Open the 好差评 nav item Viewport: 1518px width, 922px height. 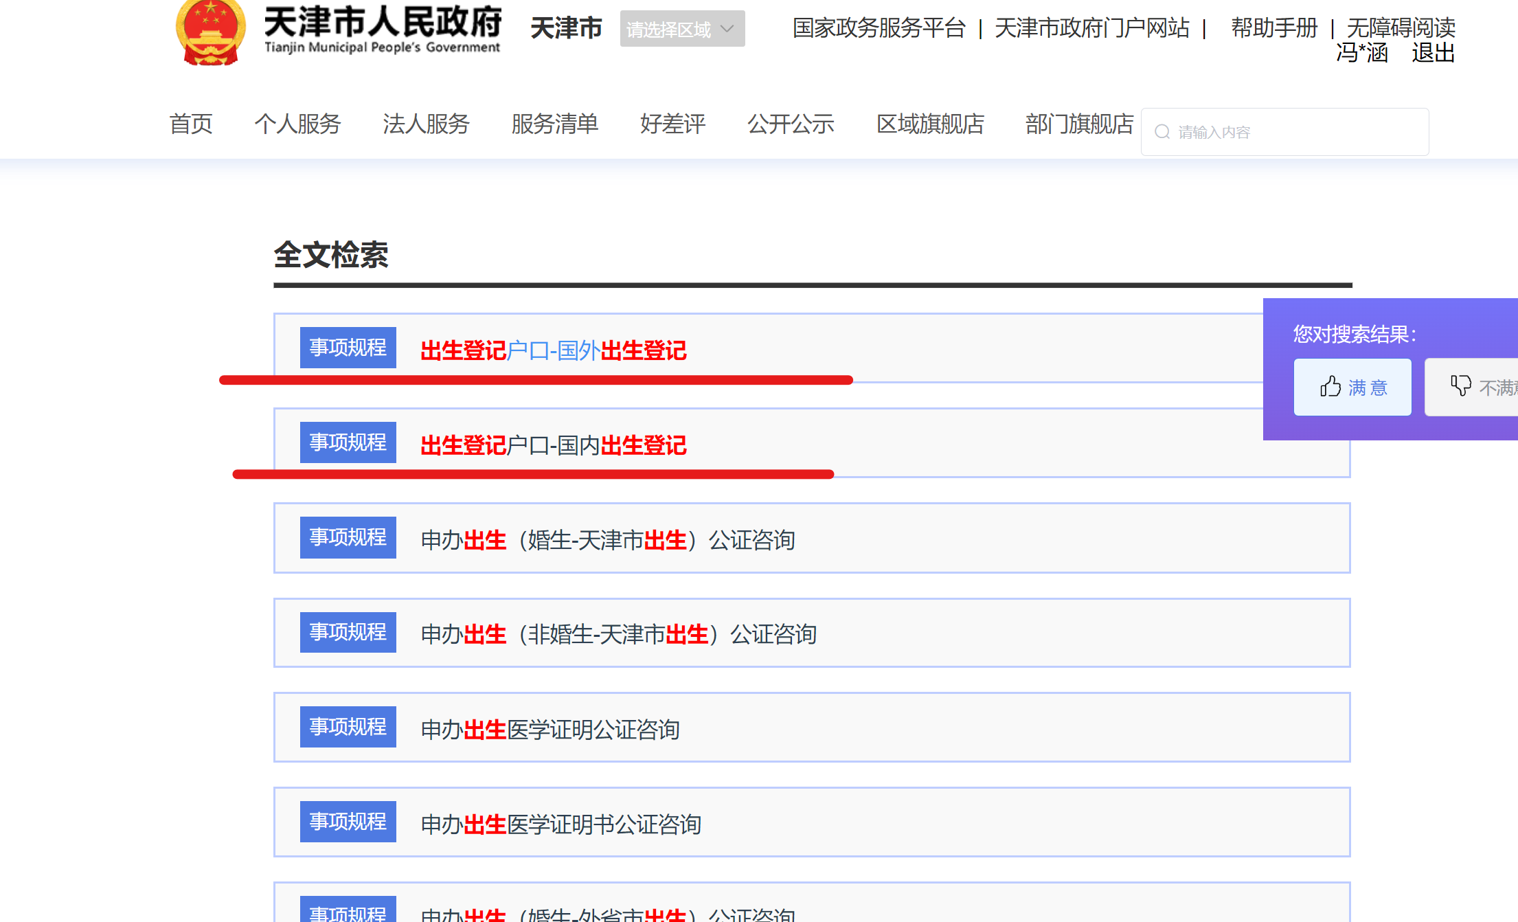(672, 124)
